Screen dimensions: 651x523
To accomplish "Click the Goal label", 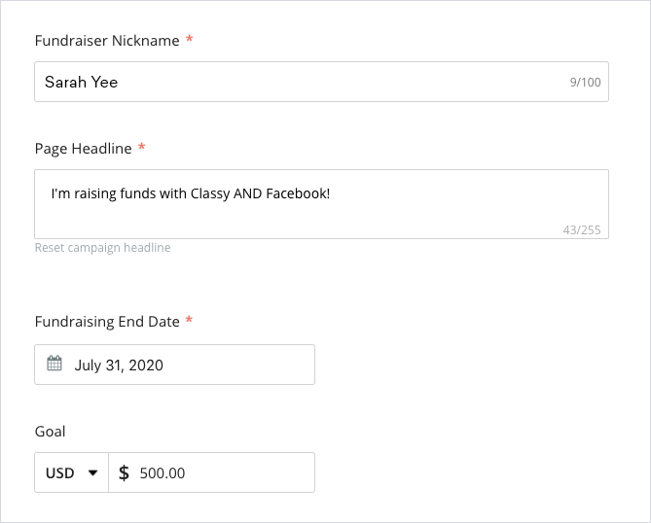I will click(50, 432).
